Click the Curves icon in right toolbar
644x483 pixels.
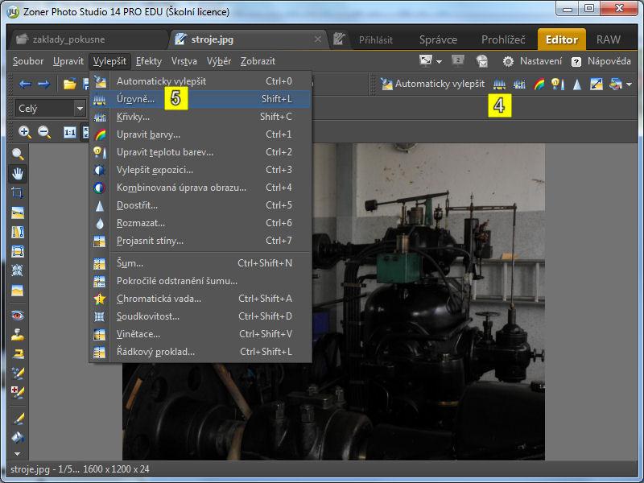519,85
